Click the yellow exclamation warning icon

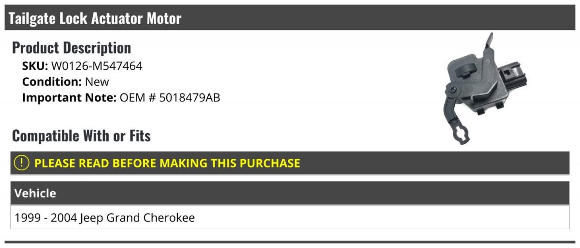pyautogui.click(x=22, y=163)
